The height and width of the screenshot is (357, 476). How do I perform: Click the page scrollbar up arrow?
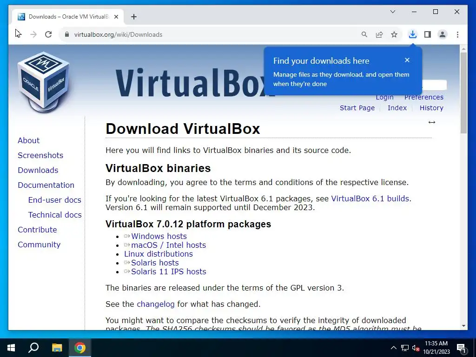[x=463, y=48]
